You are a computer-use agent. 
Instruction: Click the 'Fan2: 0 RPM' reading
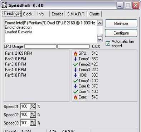(x=15, y=59)
